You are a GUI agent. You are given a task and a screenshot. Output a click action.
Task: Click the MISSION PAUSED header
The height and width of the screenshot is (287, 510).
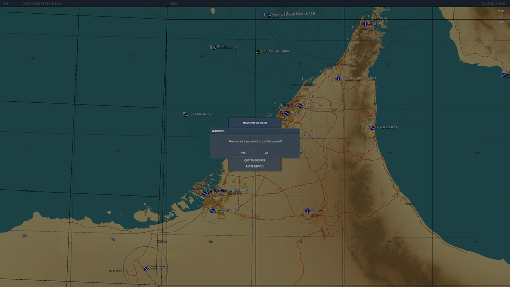click(254, 123)
